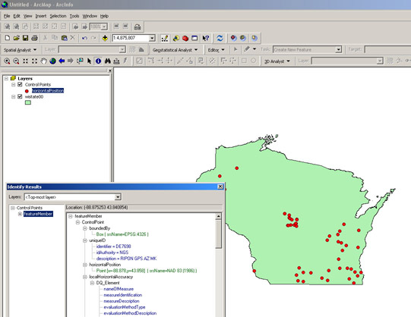This screenshot has height=317, width=411.
Task: Click the Add Data plus icon
Action: 105,38
